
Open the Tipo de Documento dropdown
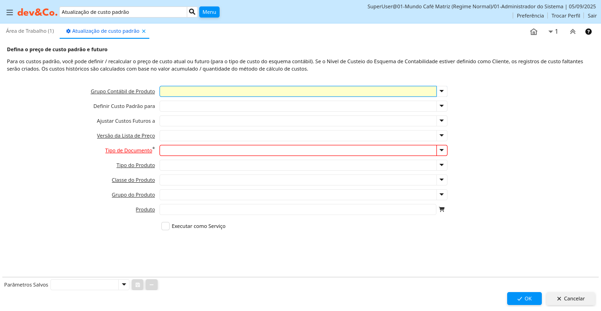(x=442, y=150)
